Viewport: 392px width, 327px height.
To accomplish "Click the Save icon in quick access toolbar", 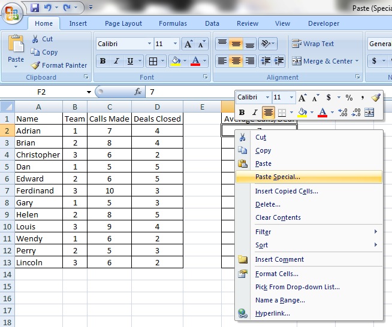I will point(35,8).
